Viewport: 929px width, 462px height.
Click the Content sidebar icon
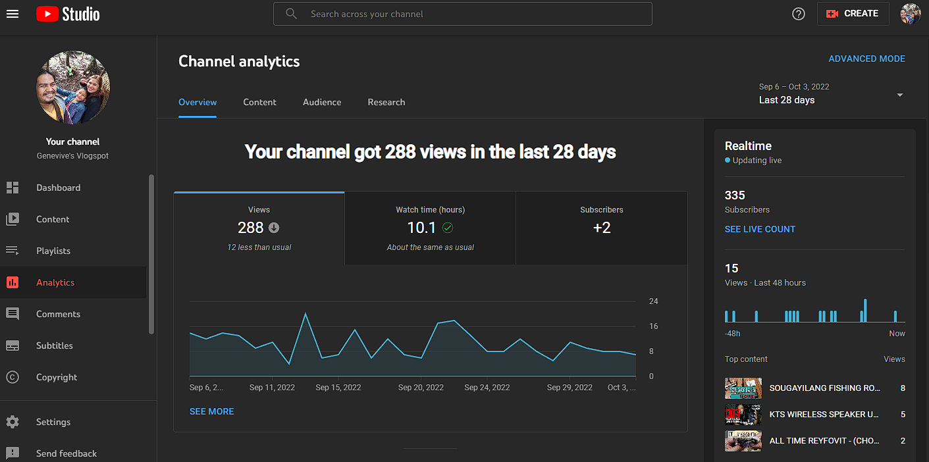13,219
